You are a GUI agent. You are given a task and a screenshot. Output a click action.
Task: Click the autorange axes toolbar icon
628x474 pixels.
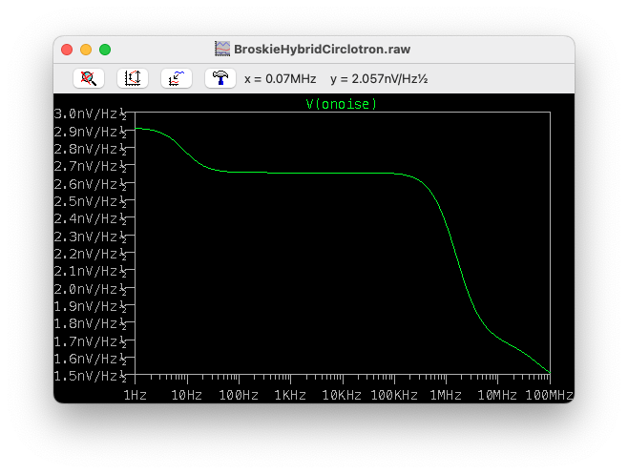click(x=133, y=78)
